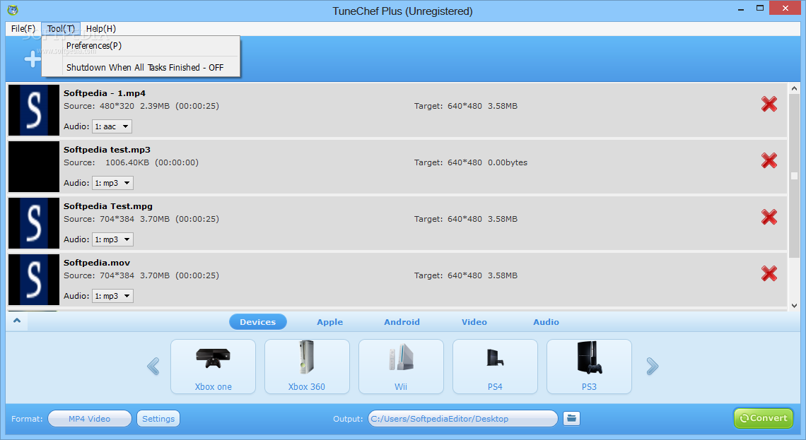Delete Softpedia.mov with its red X
Screen dimensions: 806x440
[x=769, y=273]
